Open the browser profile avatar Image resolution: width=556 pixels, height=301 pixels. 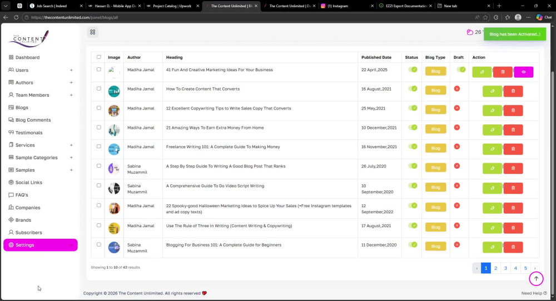click(518, 17)
